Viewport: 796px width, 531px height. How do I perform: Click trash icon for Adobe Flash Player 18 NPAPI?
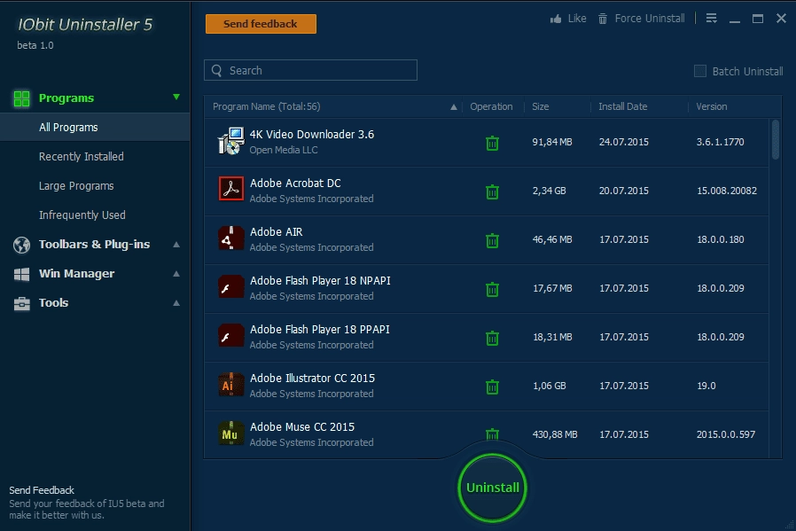492,289
